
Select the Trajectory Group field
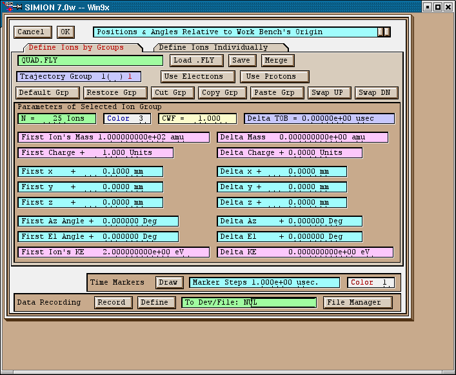tap(79, 77)
